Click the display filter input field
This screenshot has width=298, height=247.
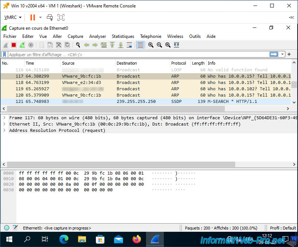pos(137,55)
